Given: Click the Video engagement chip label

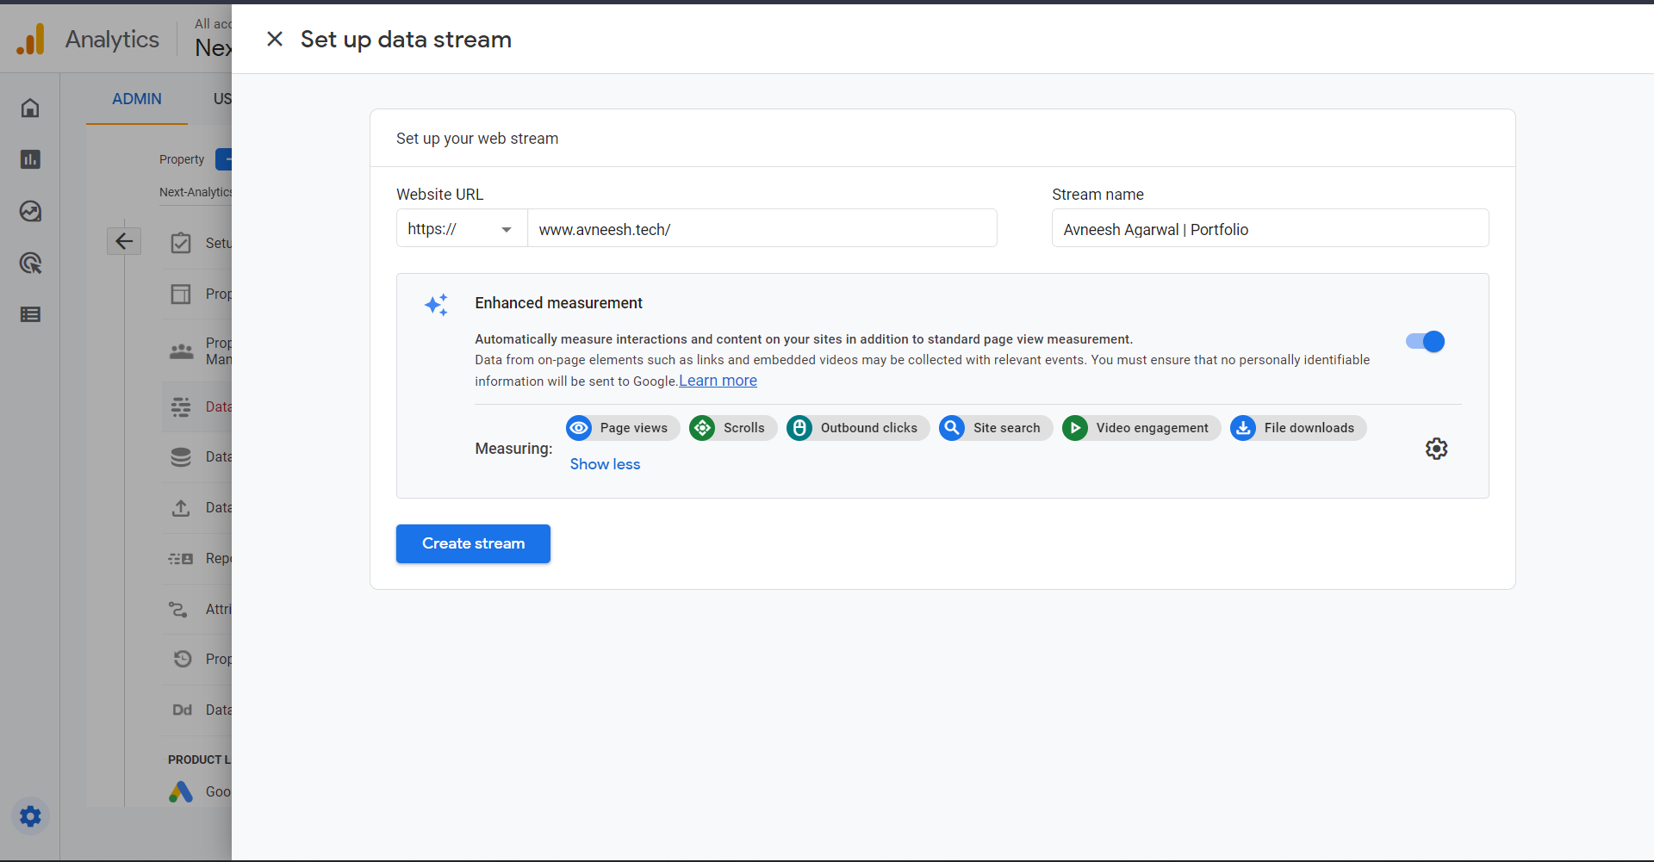Looking at the screenshot, I should 1153,428.
